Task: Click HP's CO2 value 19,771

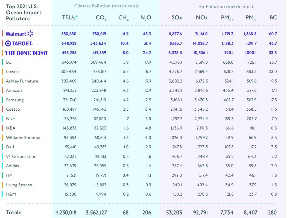Action: tap(101, 175)
